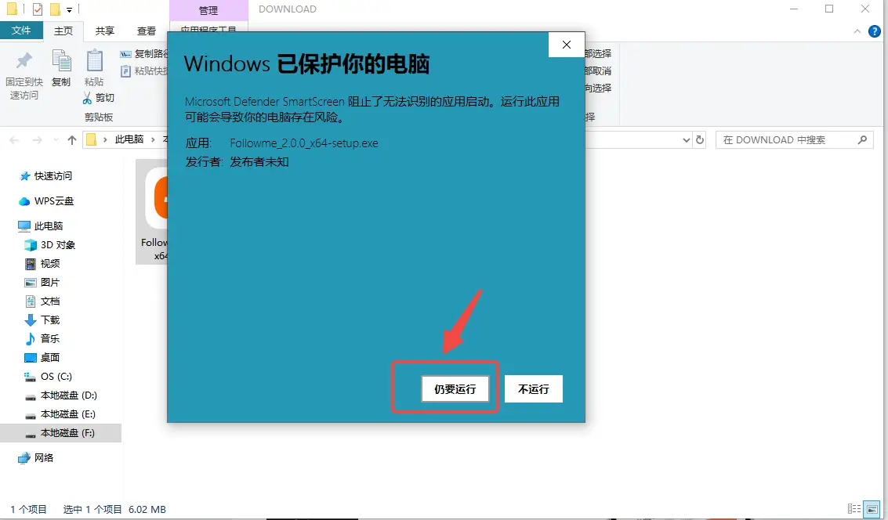Click the 网络 computer icon
Viewport: 888px width, 520px height.
tap(24, 458)
